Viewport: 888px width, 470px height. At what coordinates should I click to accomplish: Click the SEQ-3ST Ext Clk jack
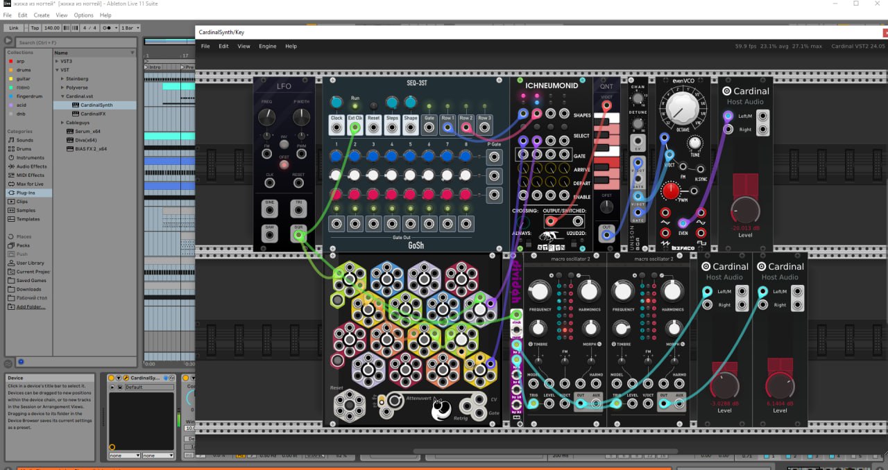[355, 128]
